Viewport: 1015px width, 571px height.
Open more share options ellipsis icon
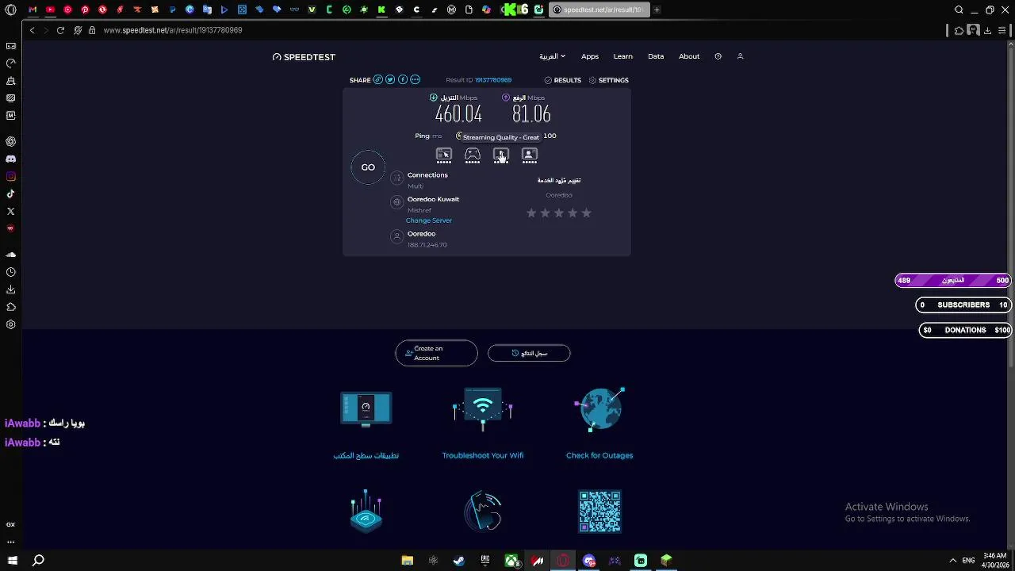click(x=415, y=80)
